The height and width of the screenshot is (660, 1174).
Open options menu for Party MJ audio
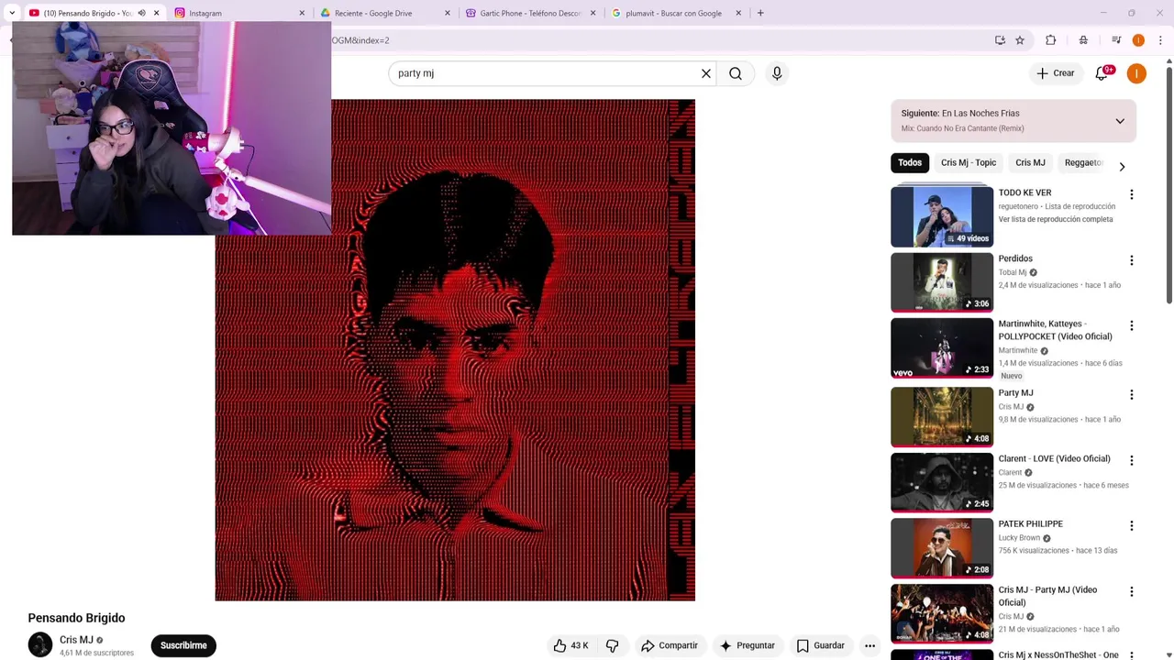pyautogui.click(x=1132, y=394)
